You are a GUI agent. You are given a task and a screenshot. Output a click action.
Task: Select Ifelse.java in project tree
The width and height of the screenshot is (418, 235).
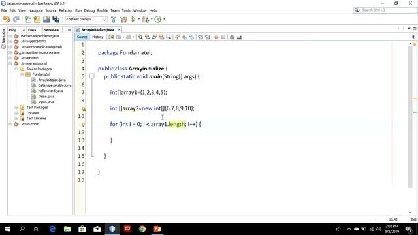[x=46, y=97]
